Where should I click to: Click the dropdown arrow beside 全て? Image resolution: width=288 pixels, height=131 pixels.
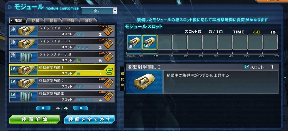click(115, 11)
